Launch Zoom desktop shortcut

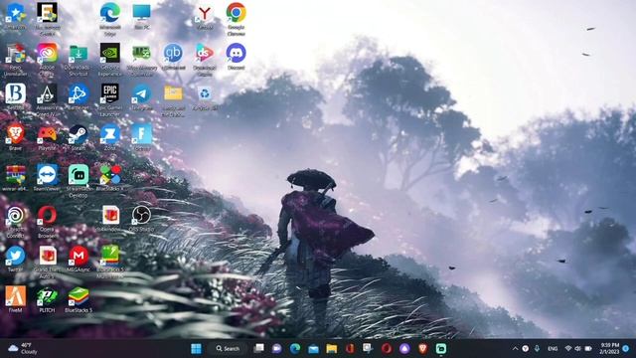click(110, 134)
